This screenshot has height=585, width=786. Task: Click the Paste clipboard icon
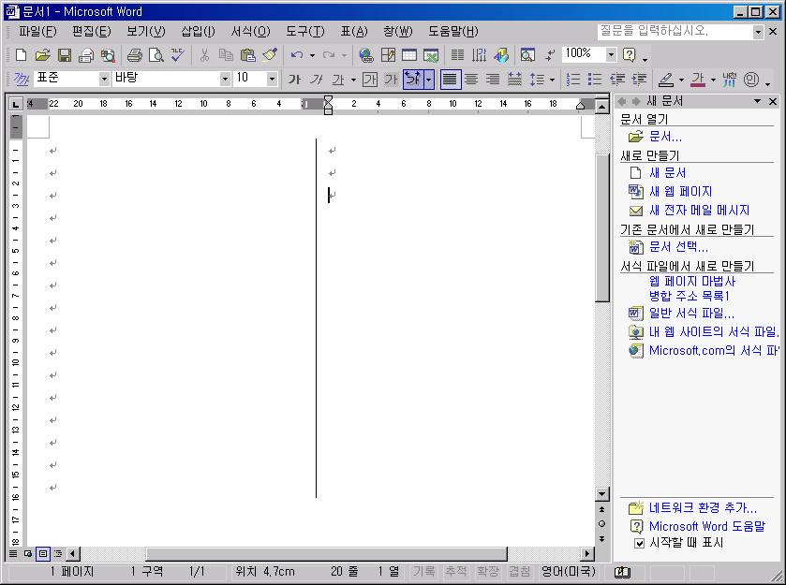pos(247,54)
